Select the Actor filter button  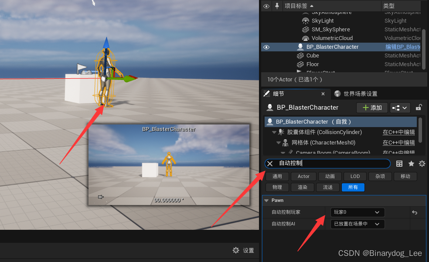click(304, 177)
